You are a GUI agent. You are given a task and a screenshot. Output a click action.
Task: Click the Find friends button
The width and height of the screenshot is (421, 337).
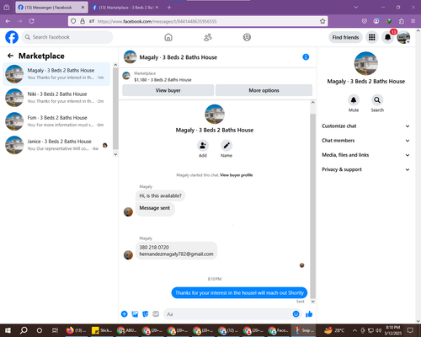coord(345,37)
